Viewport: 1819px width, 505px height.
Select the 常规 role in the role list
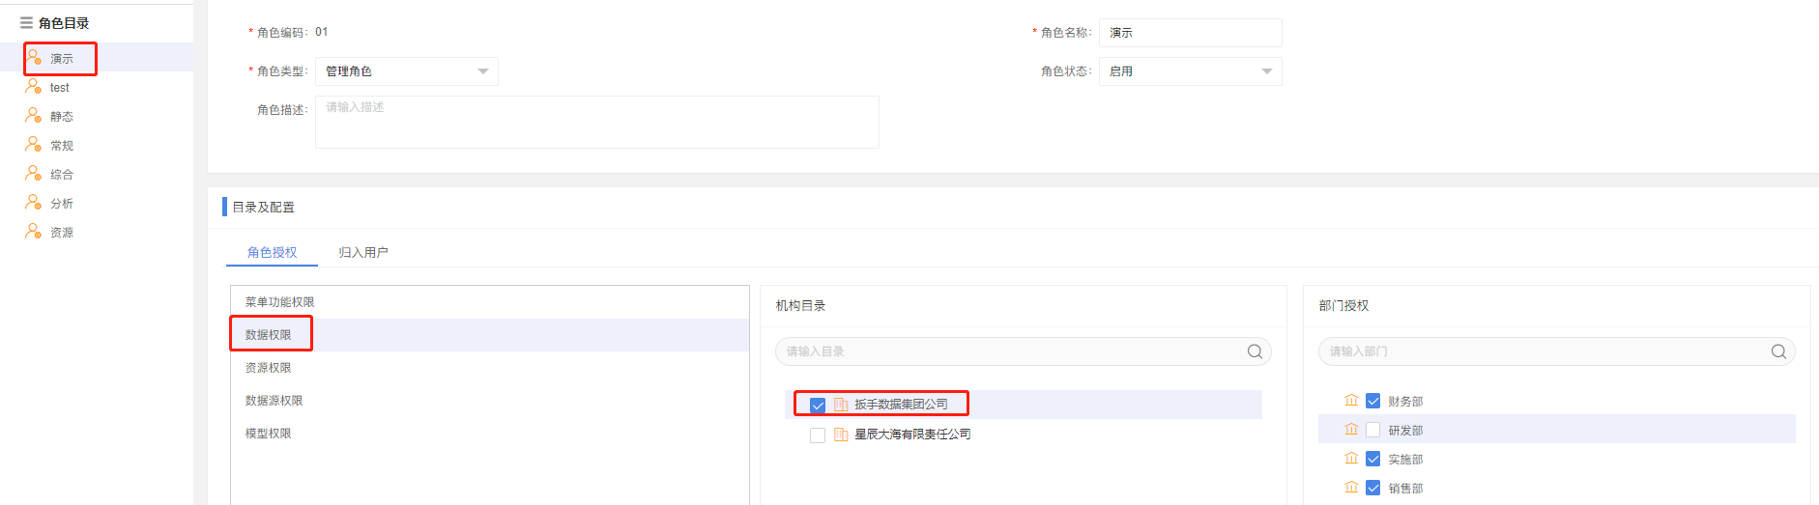pos(97,145)
